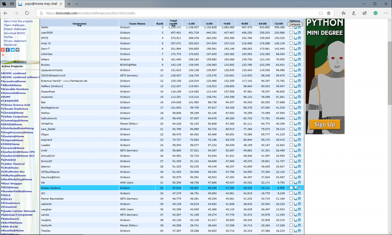This screenshot has width=392, height=235.
Task: Check the compare box for Bas
Action: [291, 102]
